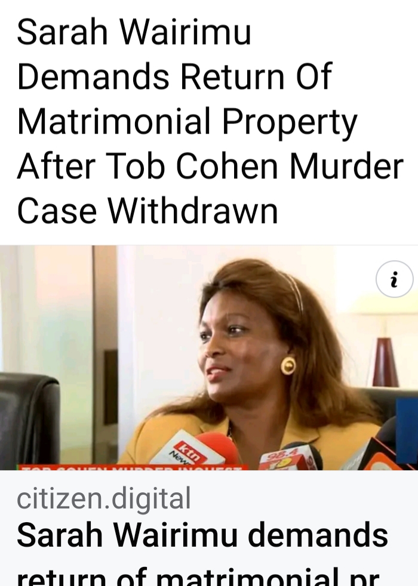Tap the red 'Tob Cohen Murder Inquest' banner
The width and height of the screenshot is (418, 586).
coord(133,467)
